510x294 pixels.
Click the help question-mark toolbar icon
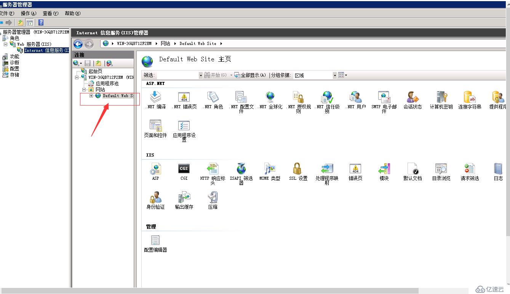pyautogui.click(x=41, y=22)
